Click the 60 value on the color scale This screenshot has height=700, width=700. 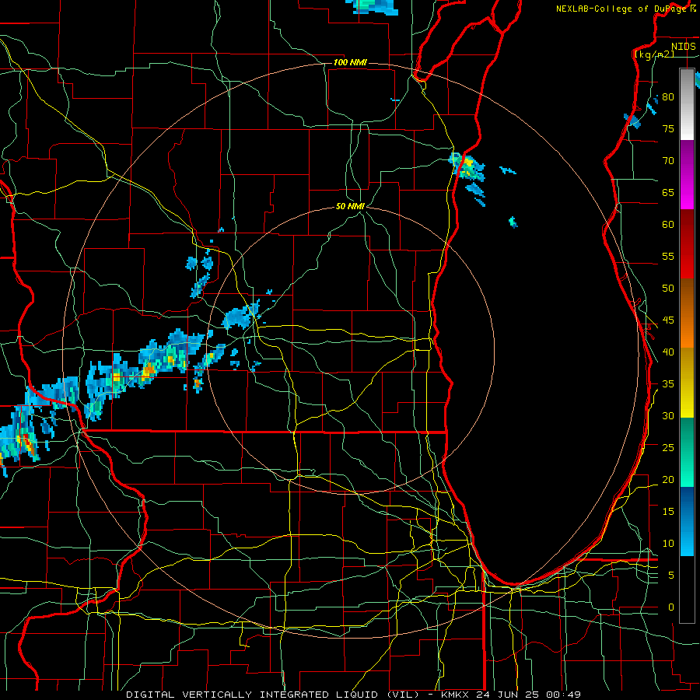click(668, 225)
